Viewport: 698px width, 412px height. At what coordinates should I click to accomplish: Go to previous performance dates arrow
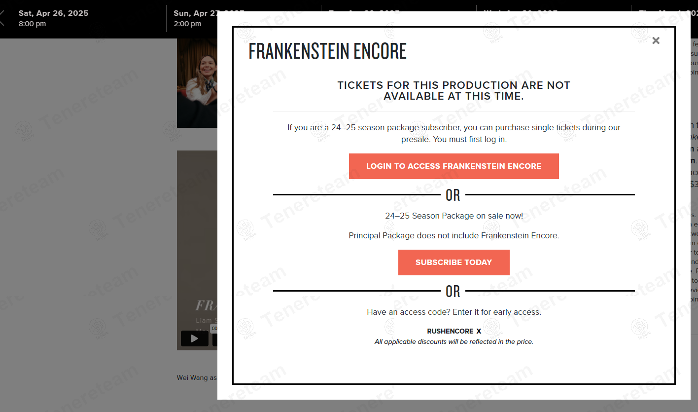(2, 19)
